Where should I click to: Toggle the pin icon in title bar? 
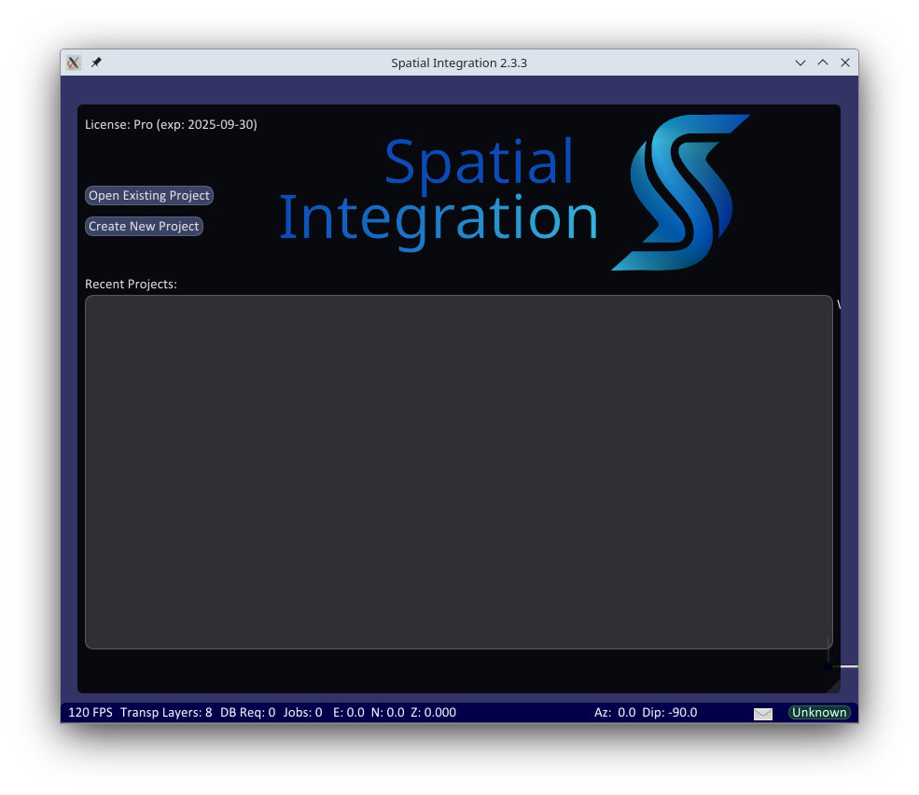click(96, 63)
